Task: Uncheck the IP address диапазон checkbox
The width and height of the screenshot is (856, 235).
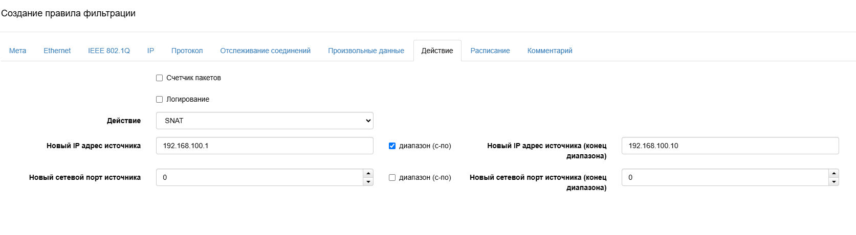Action: tap(392, 146)
